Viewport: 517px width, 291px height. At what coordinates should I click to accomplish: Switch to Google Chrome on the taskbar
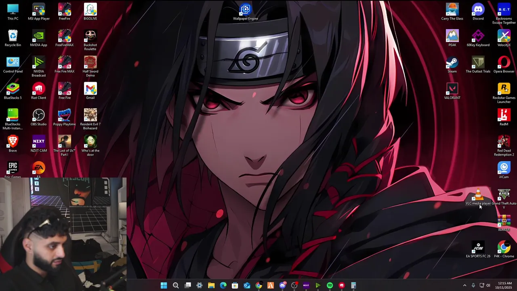point(258,286)
